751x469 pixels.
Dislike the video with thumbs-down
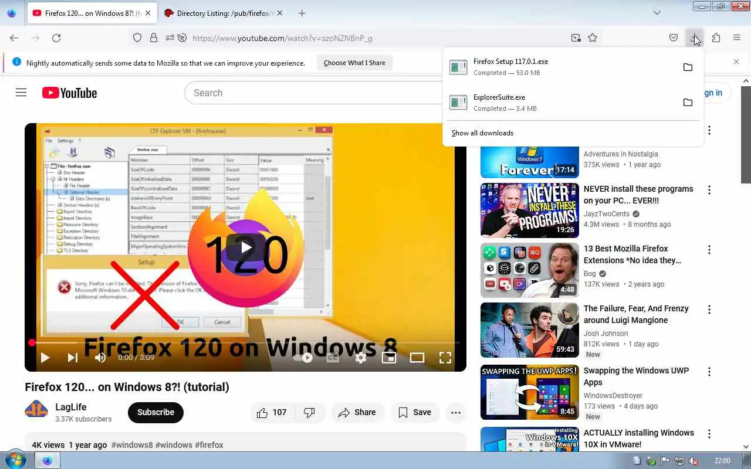[310, 412]
